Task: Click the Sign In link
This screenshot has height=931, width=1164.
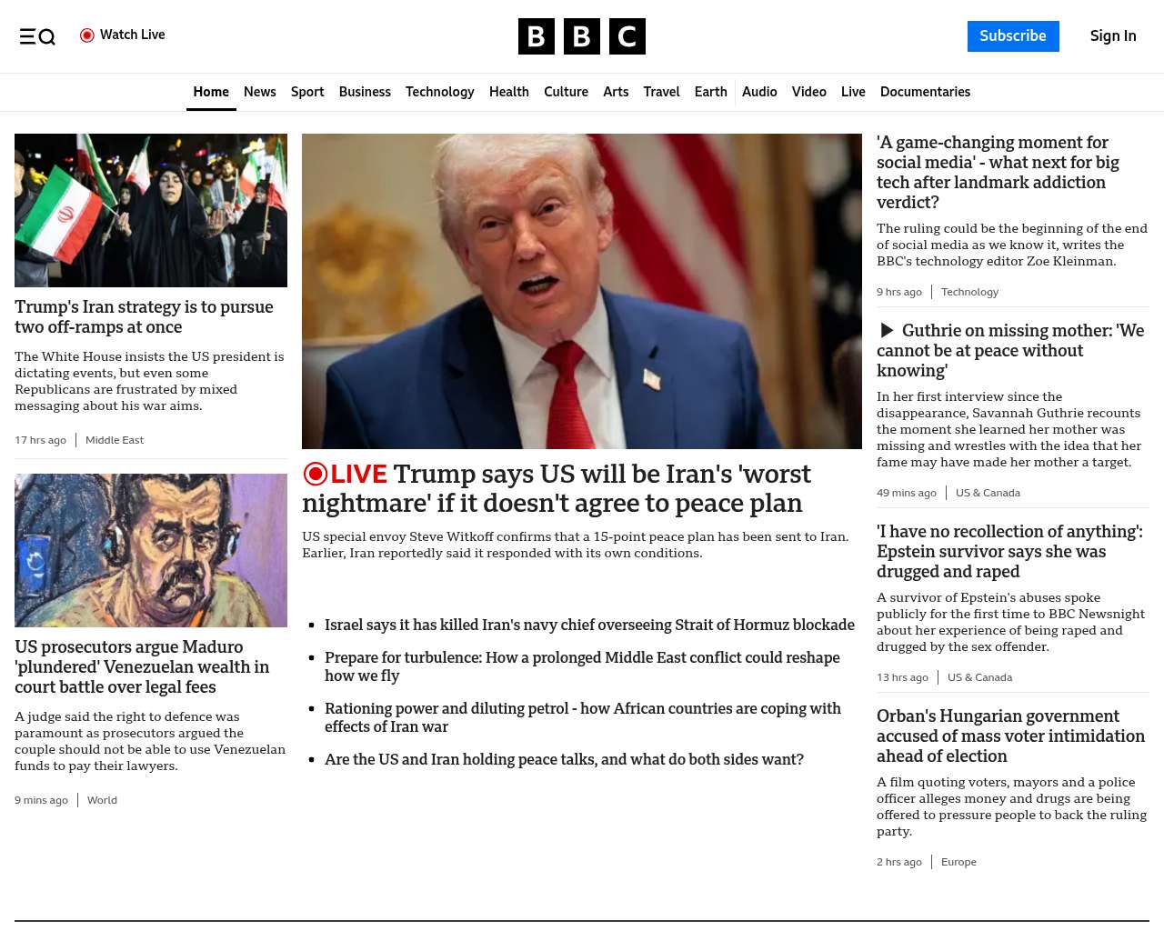Action: click(x=1113, y=36)
